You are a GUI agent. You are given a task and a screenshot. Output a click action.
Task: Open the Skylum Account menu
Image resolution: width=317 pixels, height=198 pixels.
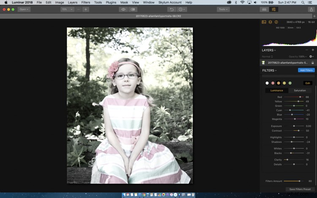(170, 3)
